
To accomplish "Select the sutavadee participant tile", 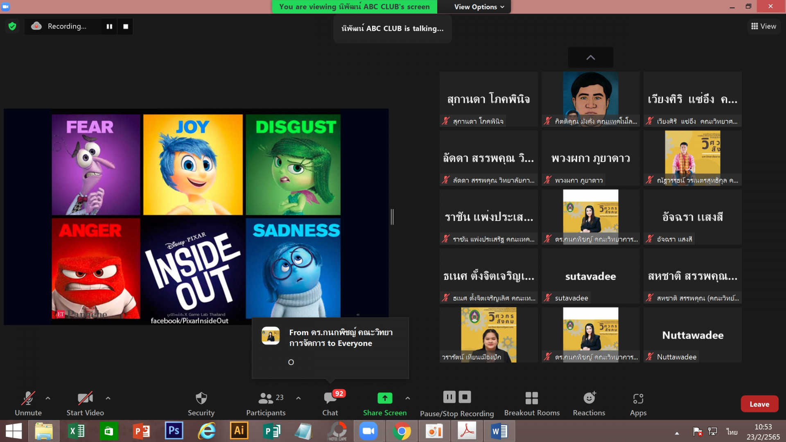I will tap(590, 276).
